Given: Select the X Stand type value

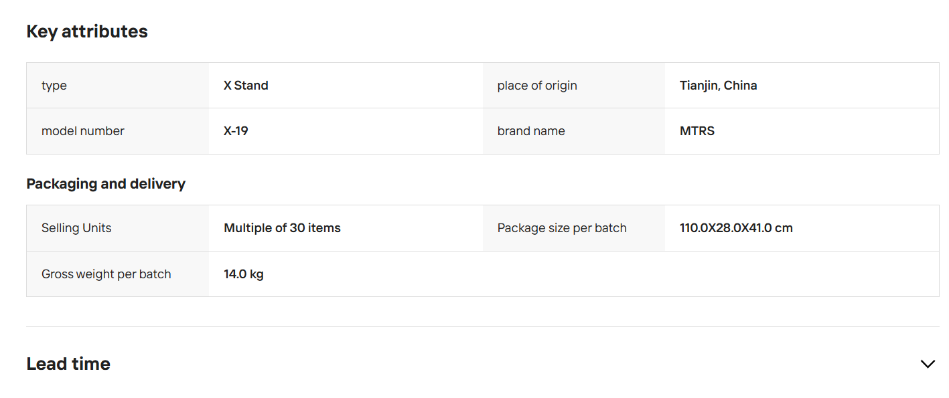Looking at the screenshot, I should (246, 86).
